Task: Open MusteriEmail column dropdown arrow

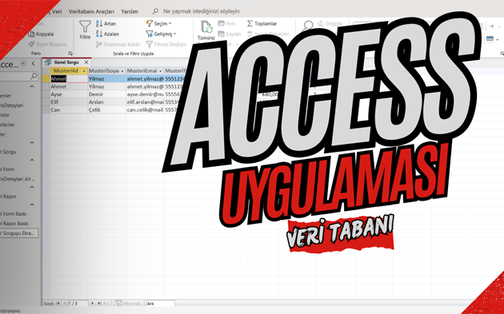Action: tap(160, 70)
